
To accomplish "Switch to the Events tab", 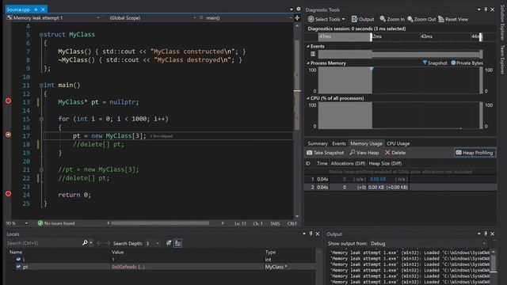I will pos(339,143).
